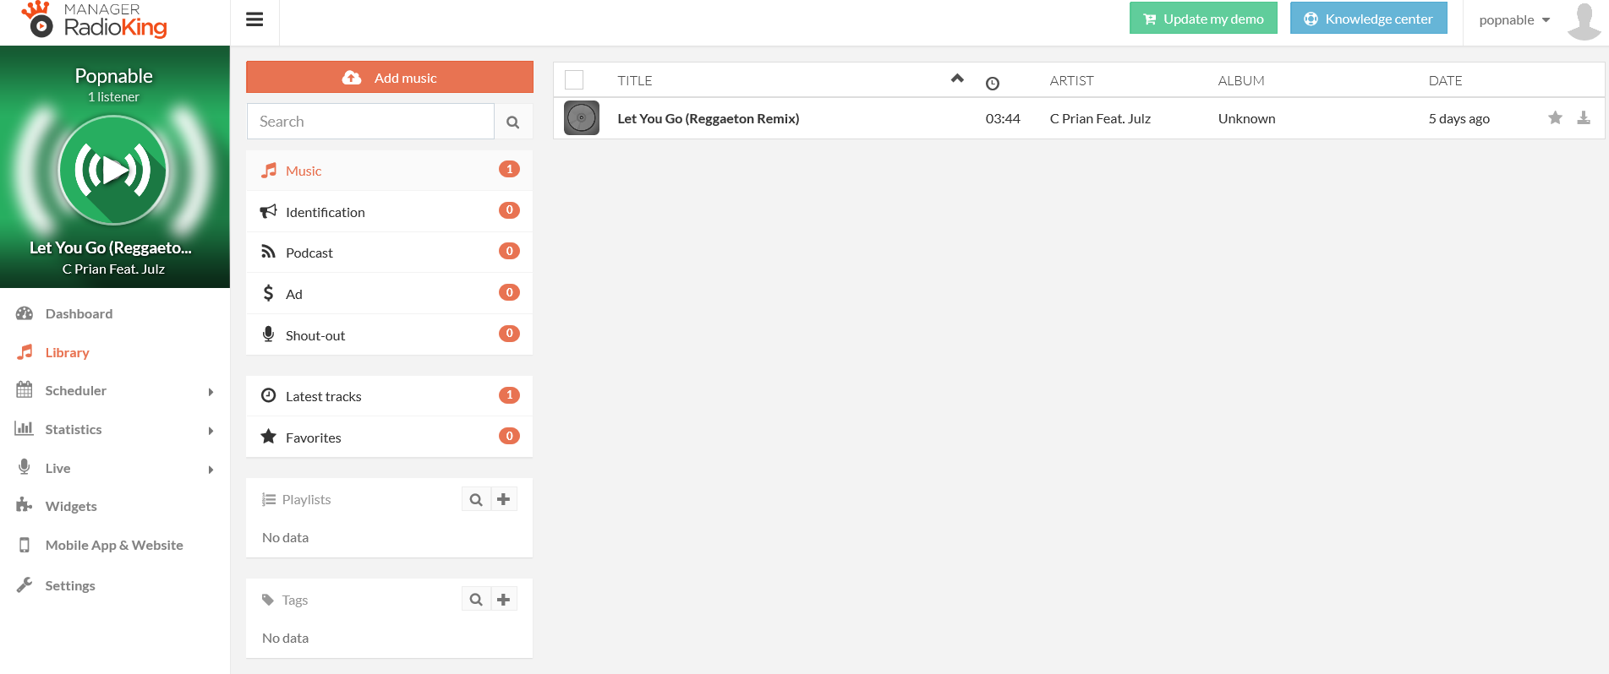Favorite the Let You Go track star

[1555, 118]
